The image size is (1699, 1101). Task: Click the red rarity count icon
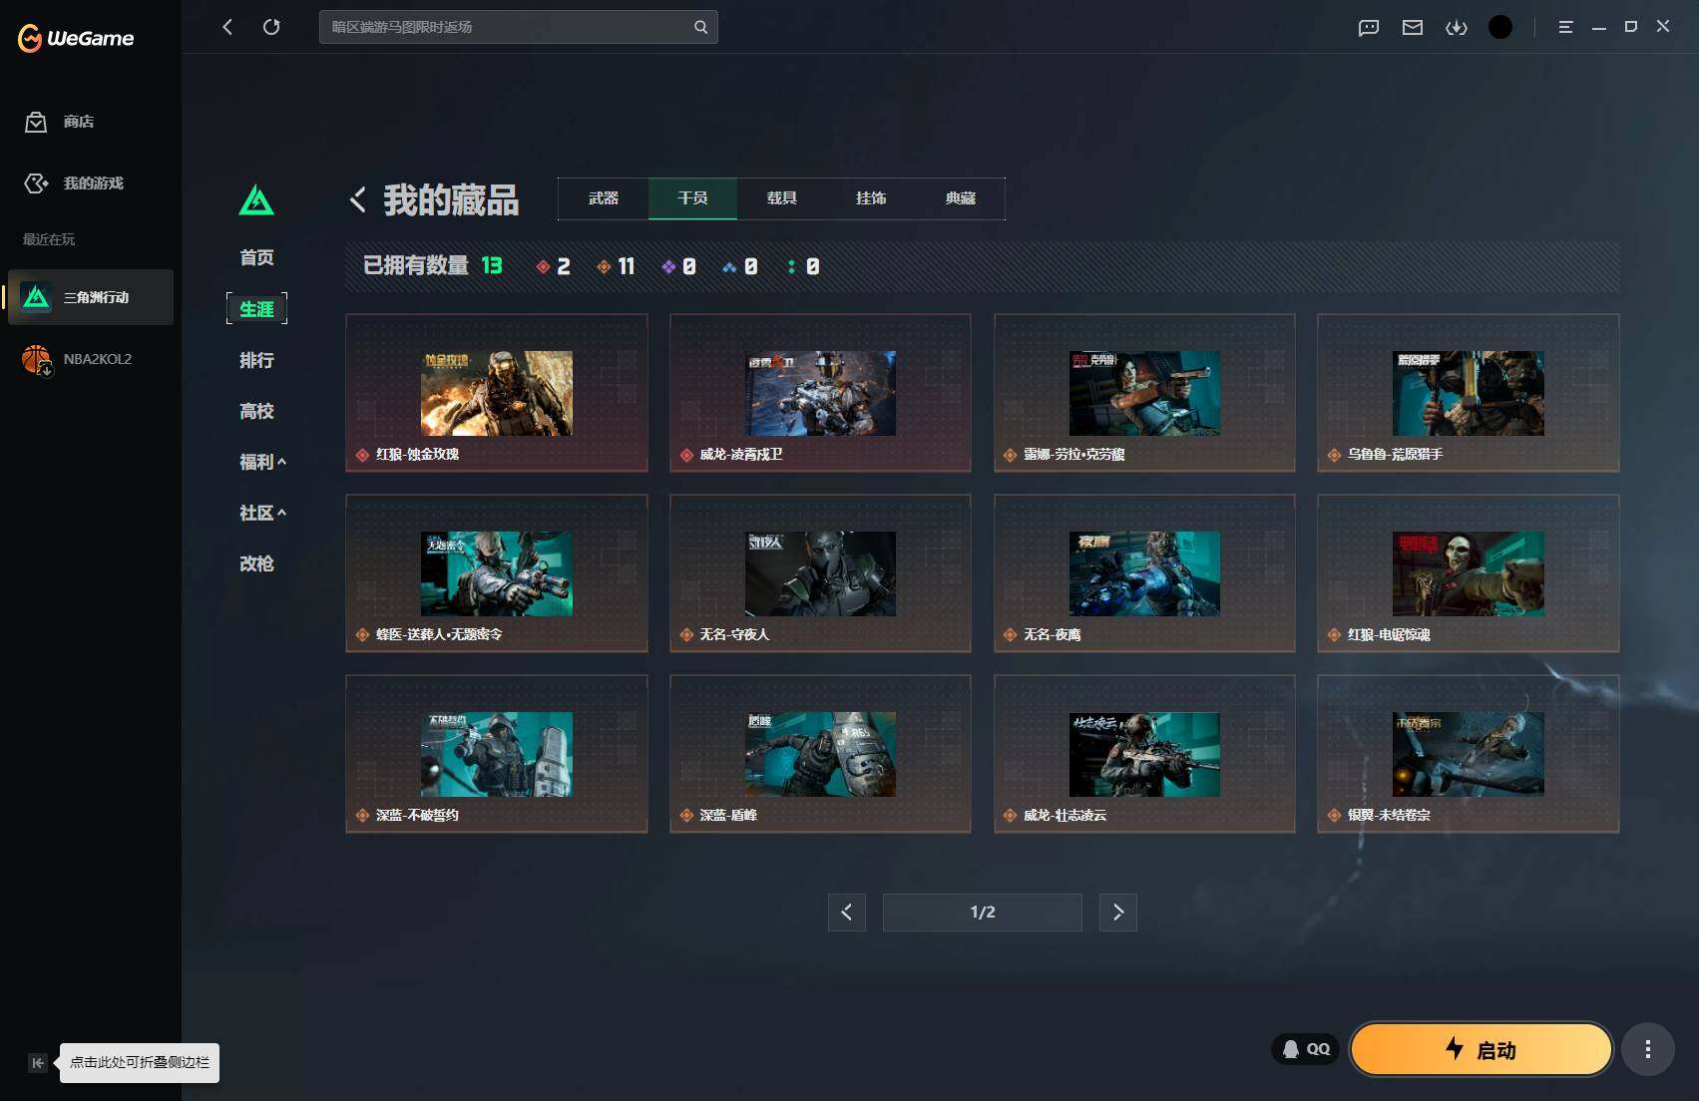(x=543, y=266)
